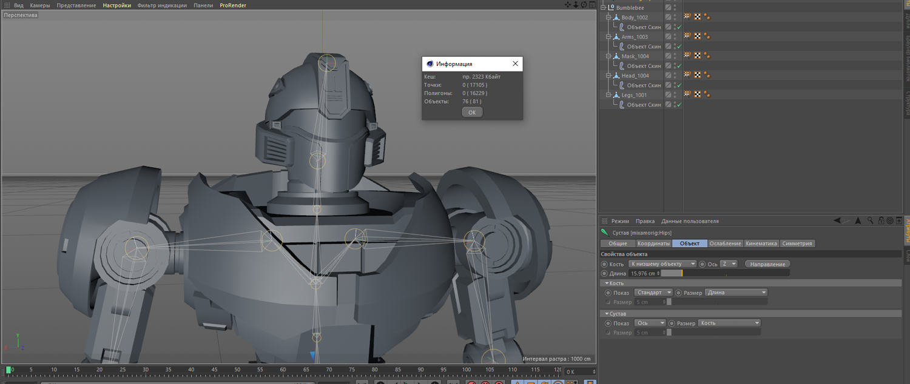Screen dimensions: 910x384
Task: Open the 'К низшему объекту' bone dropdown
Action: point(662,264)
